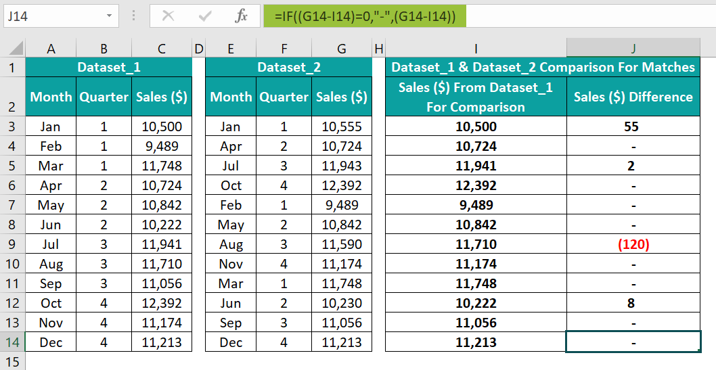
Task: Click the red (120) difference cell
Action: click(633, 244)
